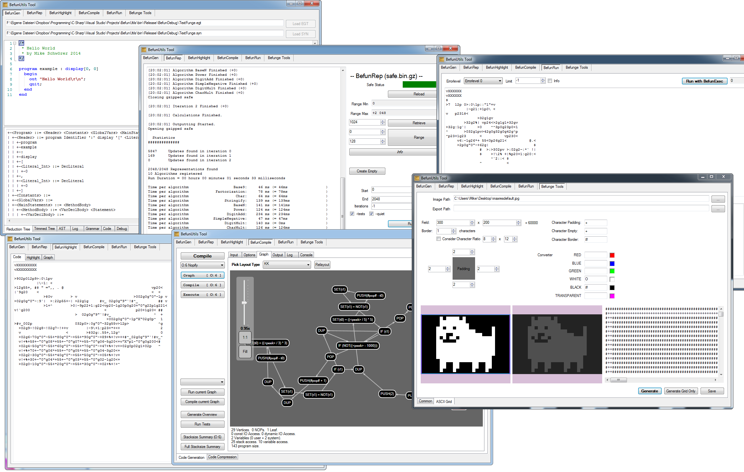Click the IF (NOT((<peek> - 1000))) graph node
This screenshot has width=744, height=472.
(x=358, y=346)
